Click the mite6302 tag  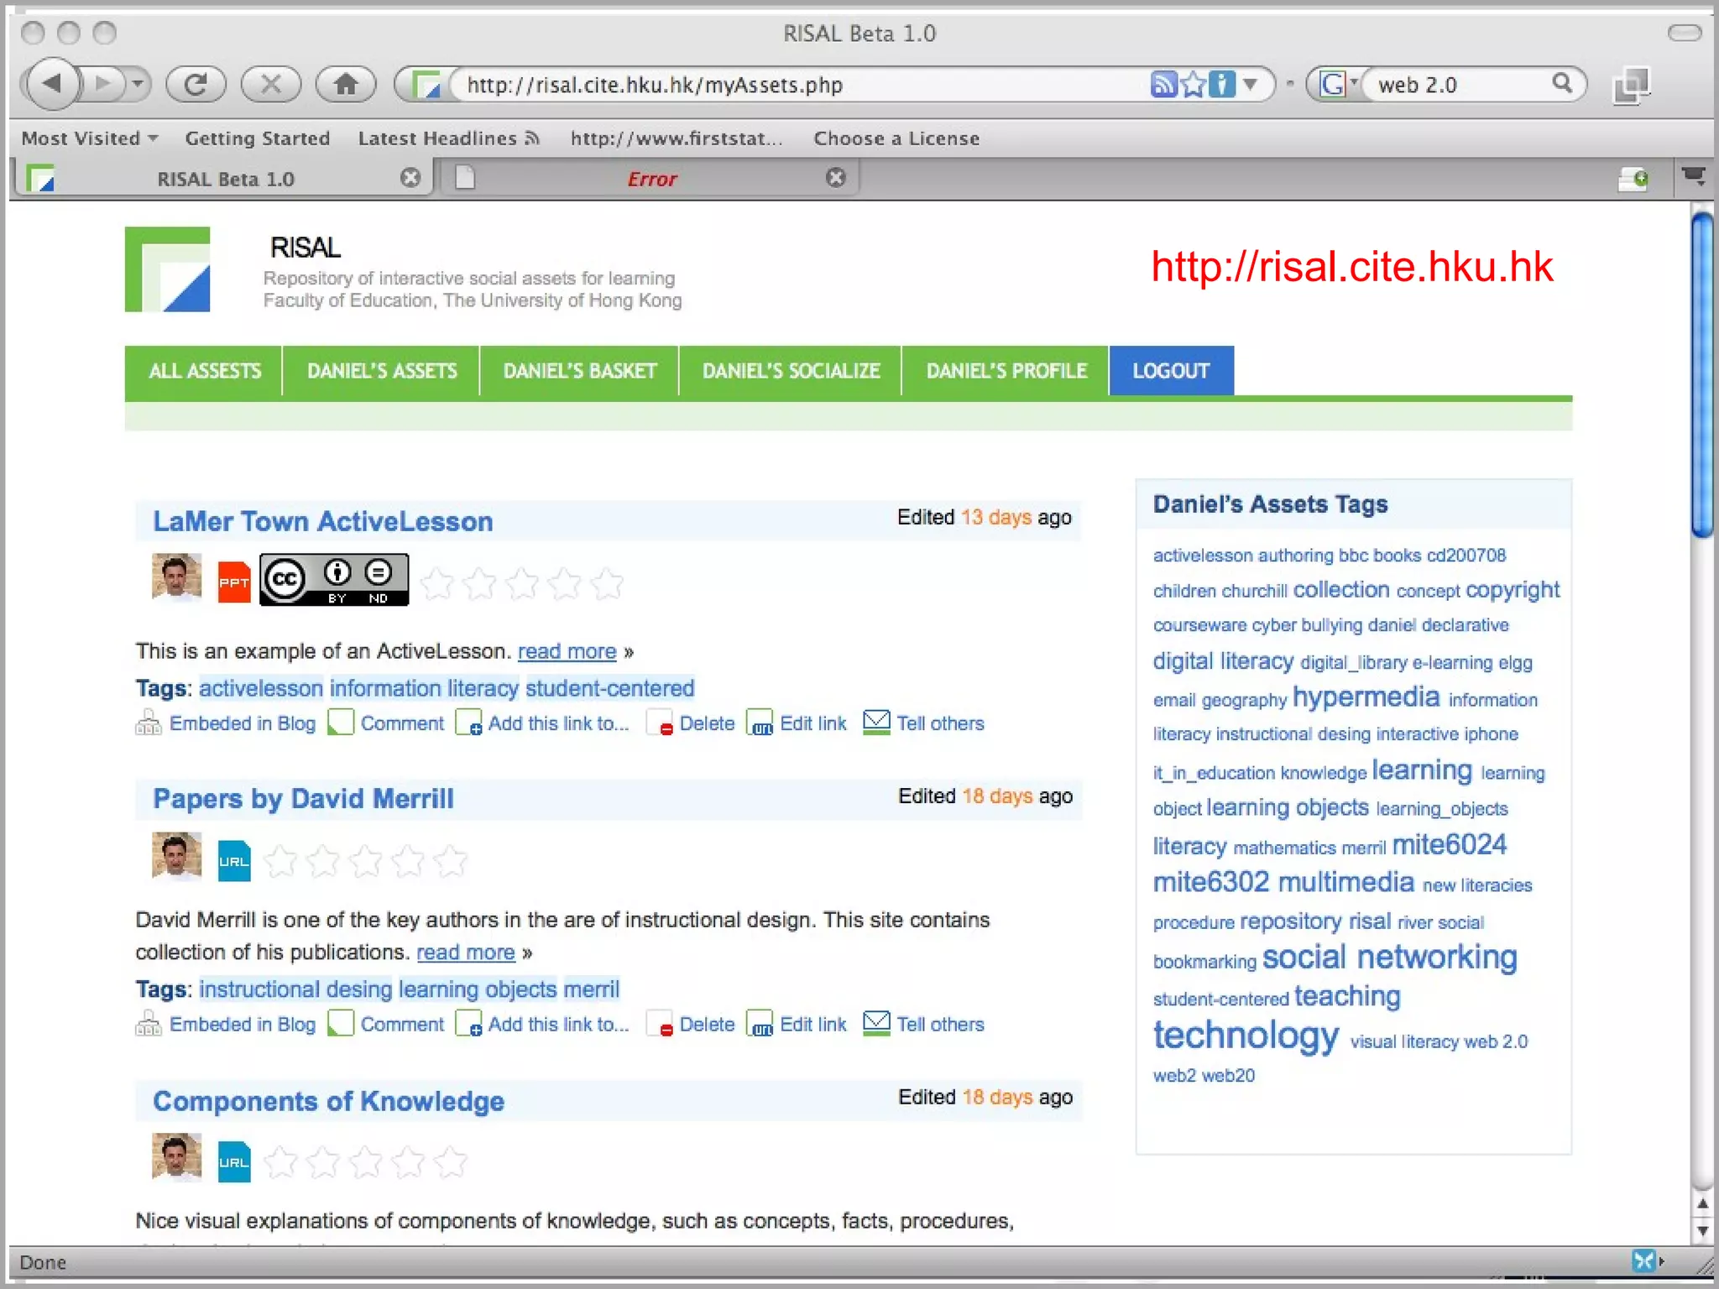(1210, 882)
